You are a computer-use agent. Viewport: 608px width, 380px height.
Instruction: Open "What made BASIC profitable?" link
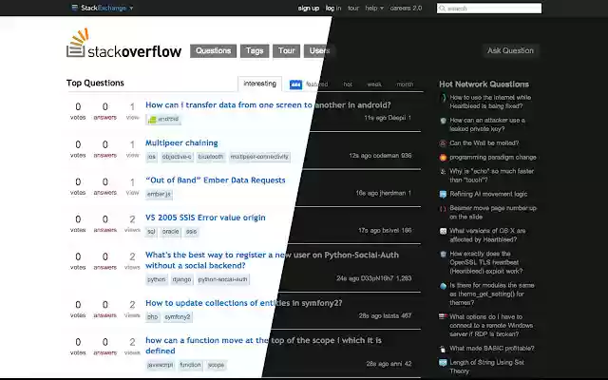pos(492,349)
